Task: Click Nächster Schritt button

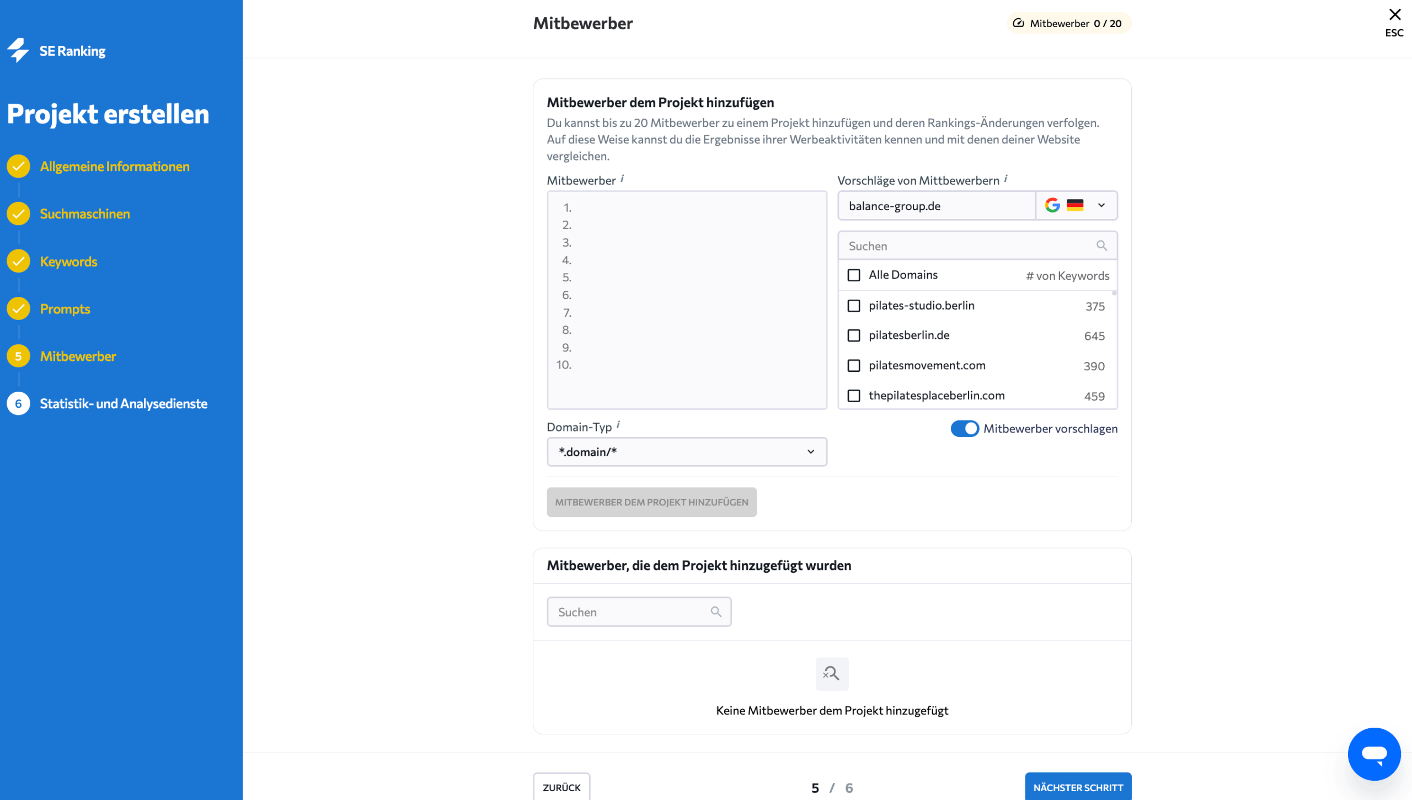Action: (x=1078, y=787)
